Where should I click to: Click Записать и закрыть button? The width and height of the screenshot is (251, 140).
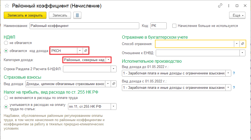tap(25, 15)
